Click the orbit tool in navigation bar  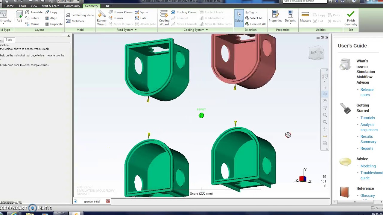pyautogui.click(x=325, y=94)
